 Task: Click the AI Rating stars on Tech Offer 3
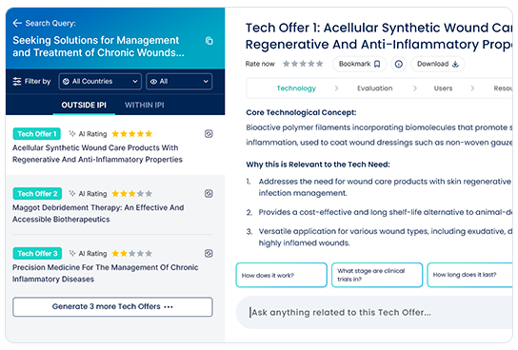coord(131,253)
